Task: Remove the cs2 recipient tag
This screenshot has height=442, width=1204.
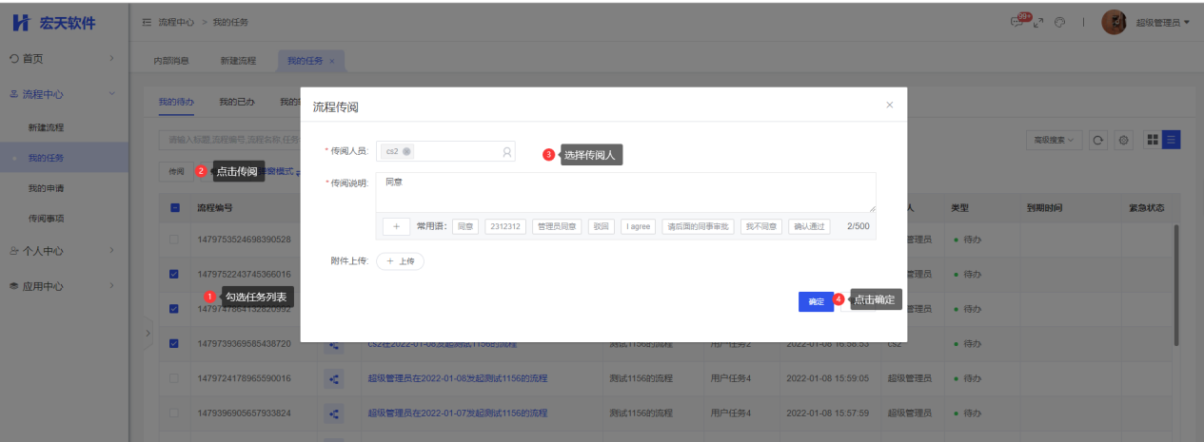Action: point(406,151)
